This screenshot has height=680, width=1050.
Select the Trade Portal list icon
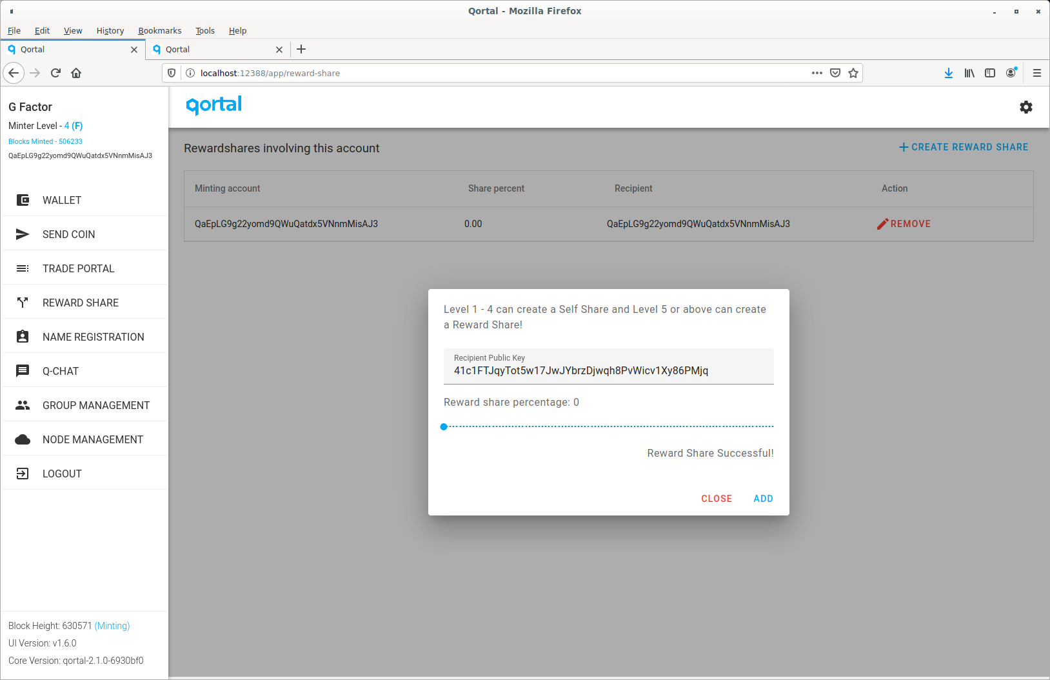point(23,268)
